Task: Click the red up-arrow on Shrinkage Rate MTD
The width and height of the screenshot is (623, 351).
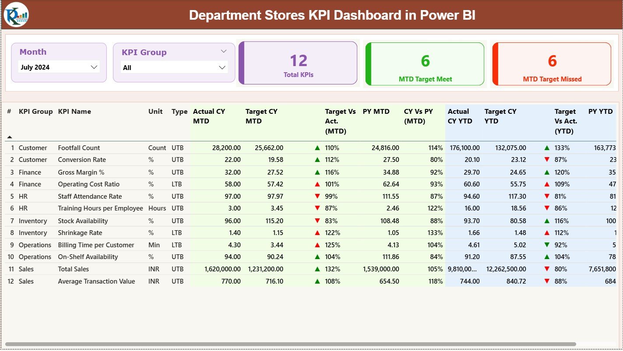Action: [x=318, y=232]
